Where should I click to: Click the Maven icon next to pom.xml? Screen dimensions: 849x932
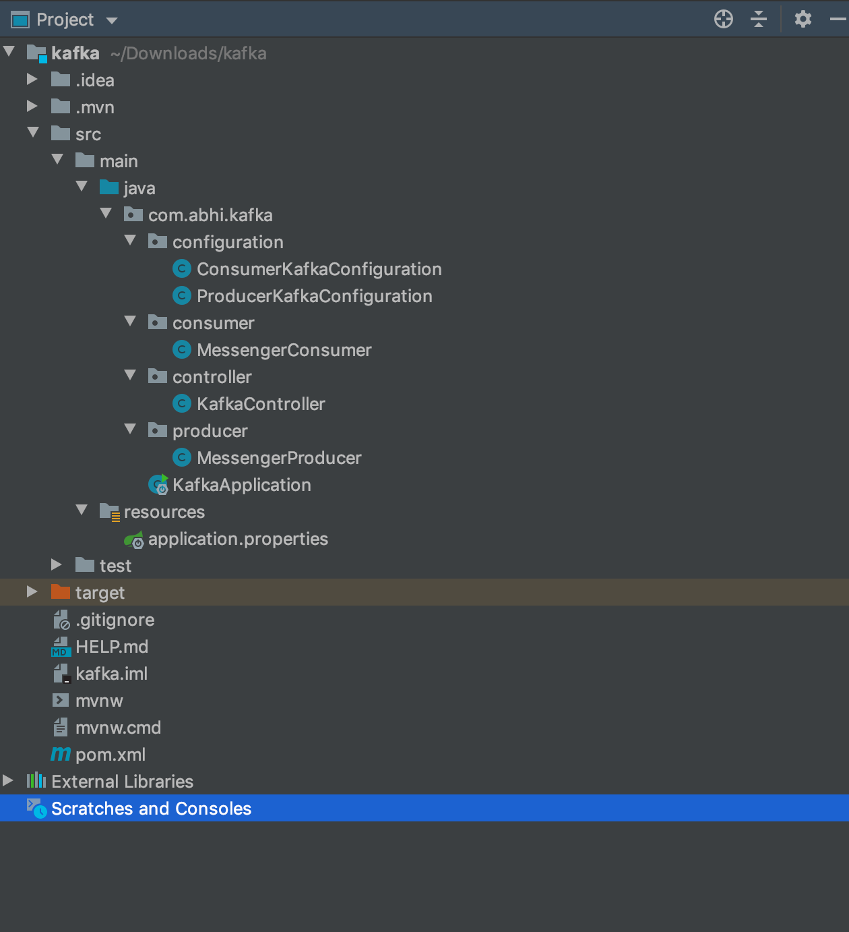[61, 754]
